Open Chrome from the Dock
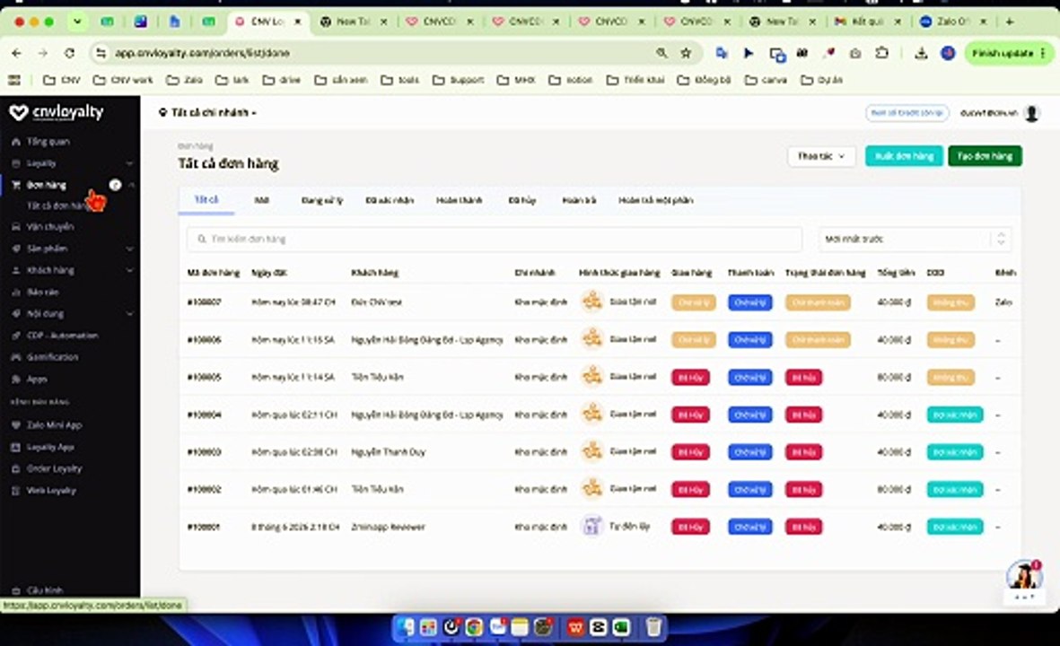1060x646 pixels. [474, 628]
